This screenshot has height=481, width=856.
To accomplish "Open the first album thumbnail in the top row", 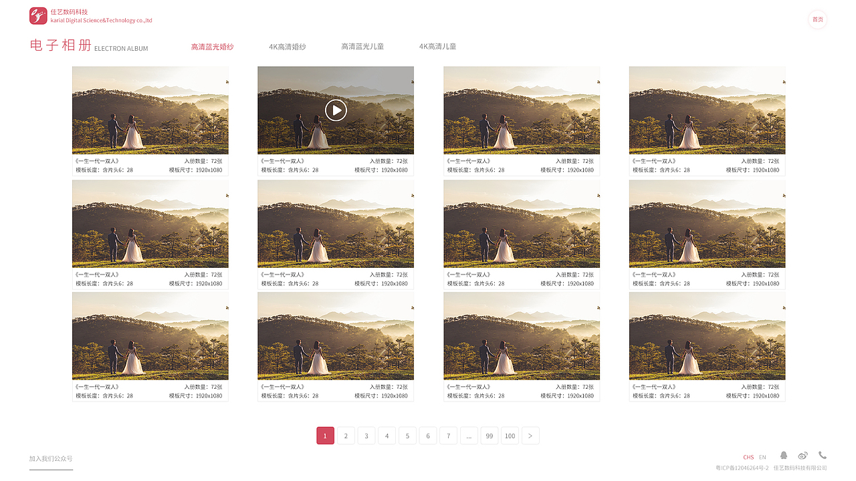I will 150,110.
